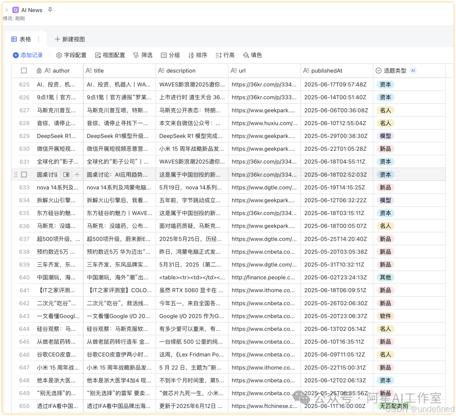456x416 pixels.
Task: Open the 分组 grouping option
Action: click(x=170, y=55)
